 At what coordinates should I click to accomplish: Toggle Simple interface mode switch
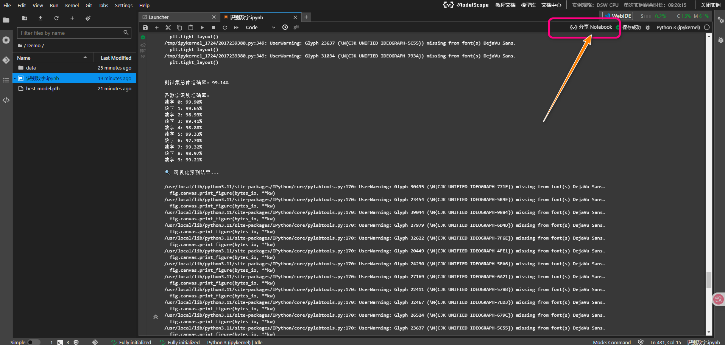(x=34, y=342)
